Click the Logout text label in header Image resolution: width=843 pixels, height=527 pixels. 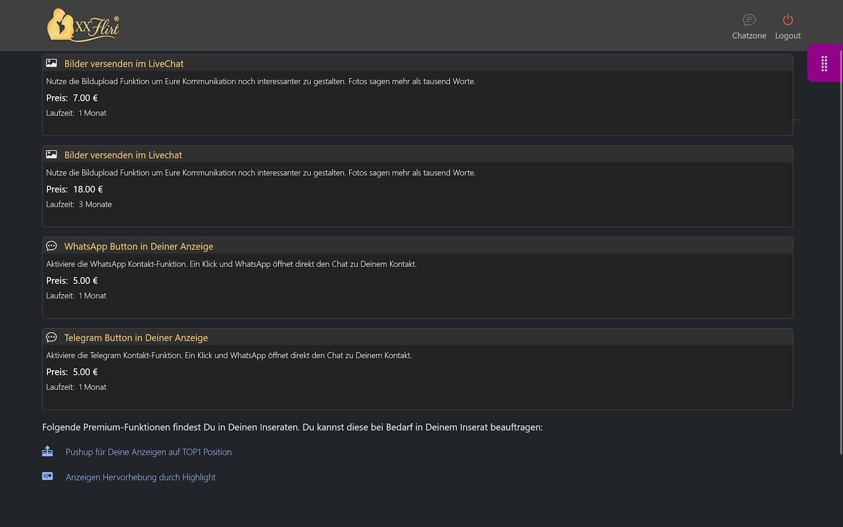(x=787, y=36)
